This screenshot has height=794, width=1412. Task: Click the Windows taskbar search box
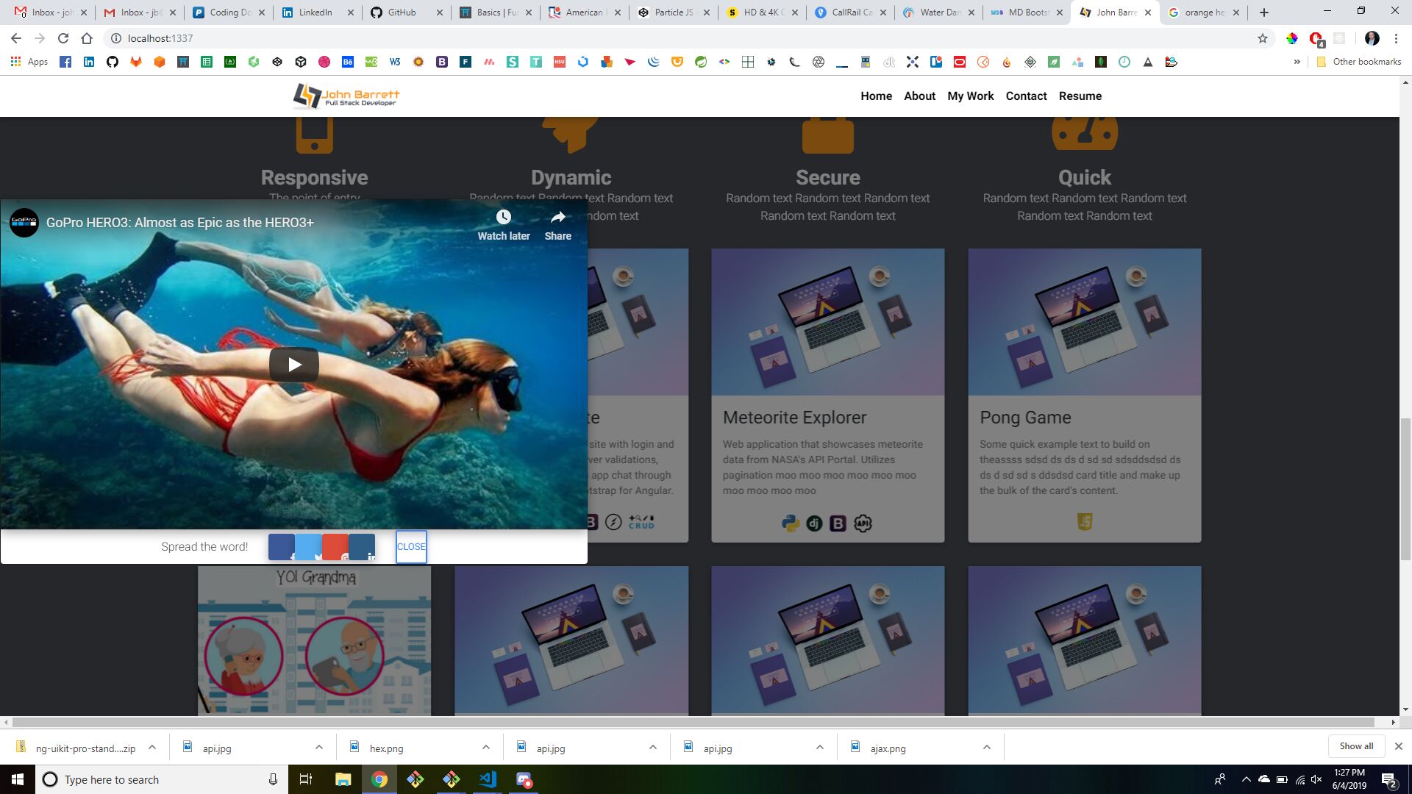(162, 779)
